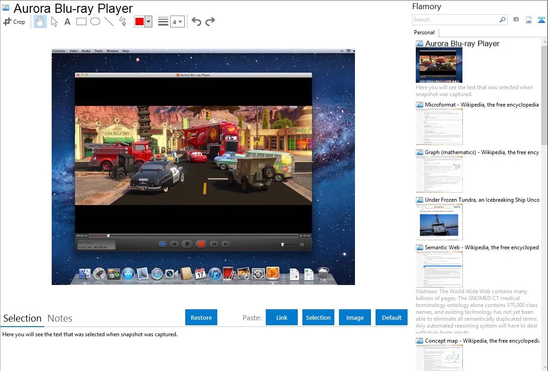Click Aurora Blu-ray Player title in sidebar

coord(462,44)
